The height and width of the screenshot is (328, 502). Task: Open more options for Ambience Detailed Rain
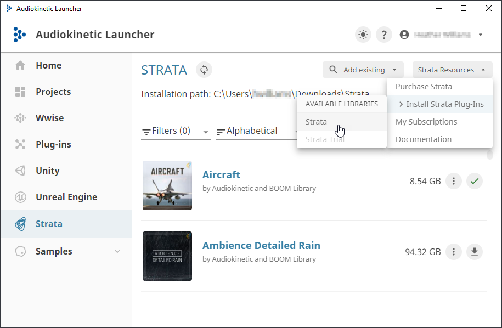pyautogui.click(x=453, y=252)
